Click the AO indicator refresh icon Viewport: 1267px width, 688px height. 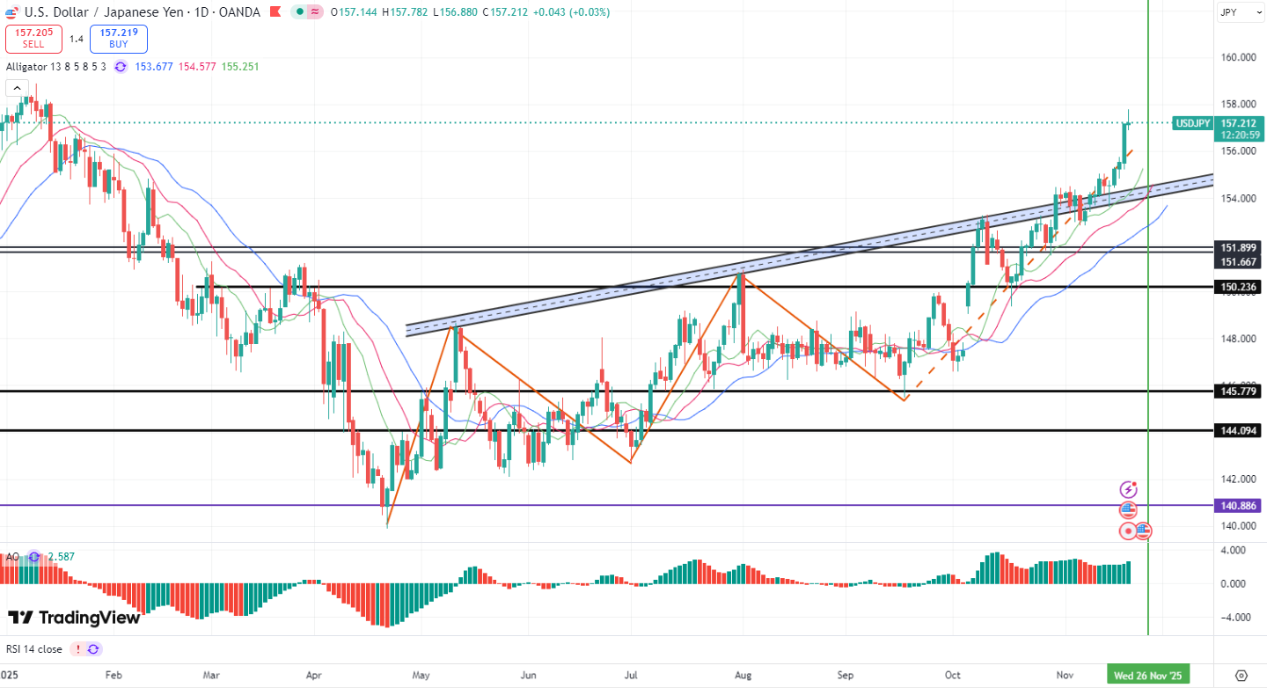tap(33, 557)
